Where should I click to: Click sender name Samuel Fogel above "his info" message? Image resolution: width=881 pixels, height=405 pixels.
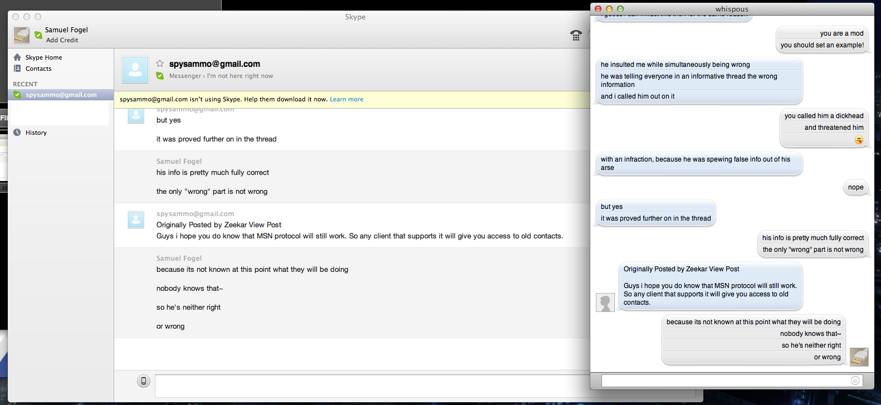(179, 162)
